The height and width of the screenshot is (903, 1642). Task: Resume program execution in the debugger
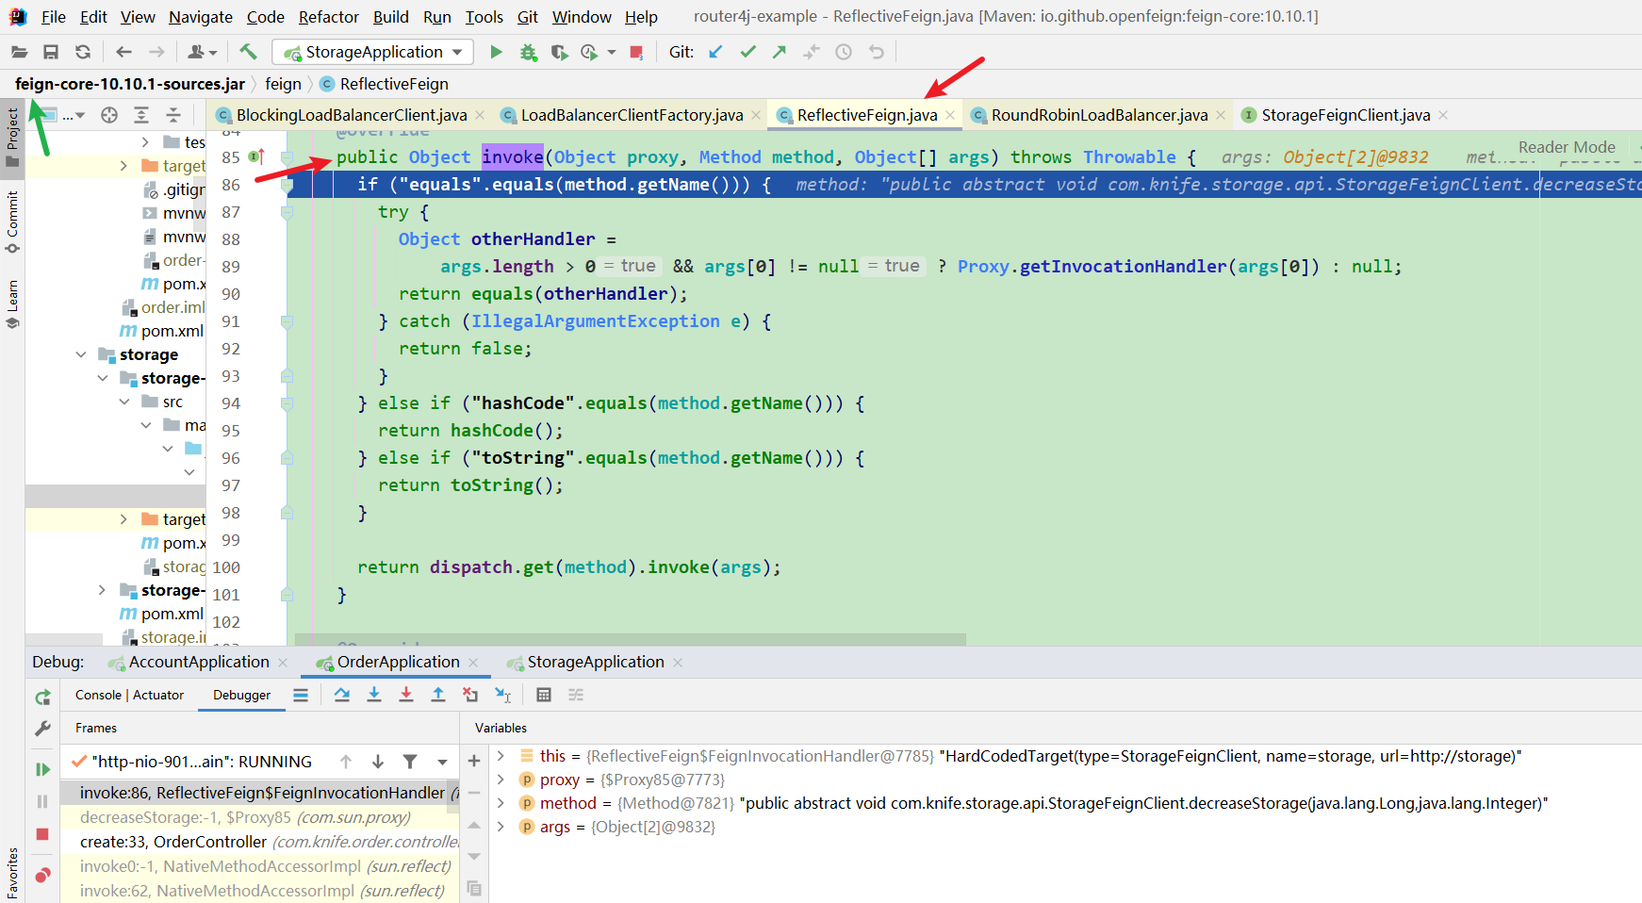pyautogui.click(x=41, y=768)
